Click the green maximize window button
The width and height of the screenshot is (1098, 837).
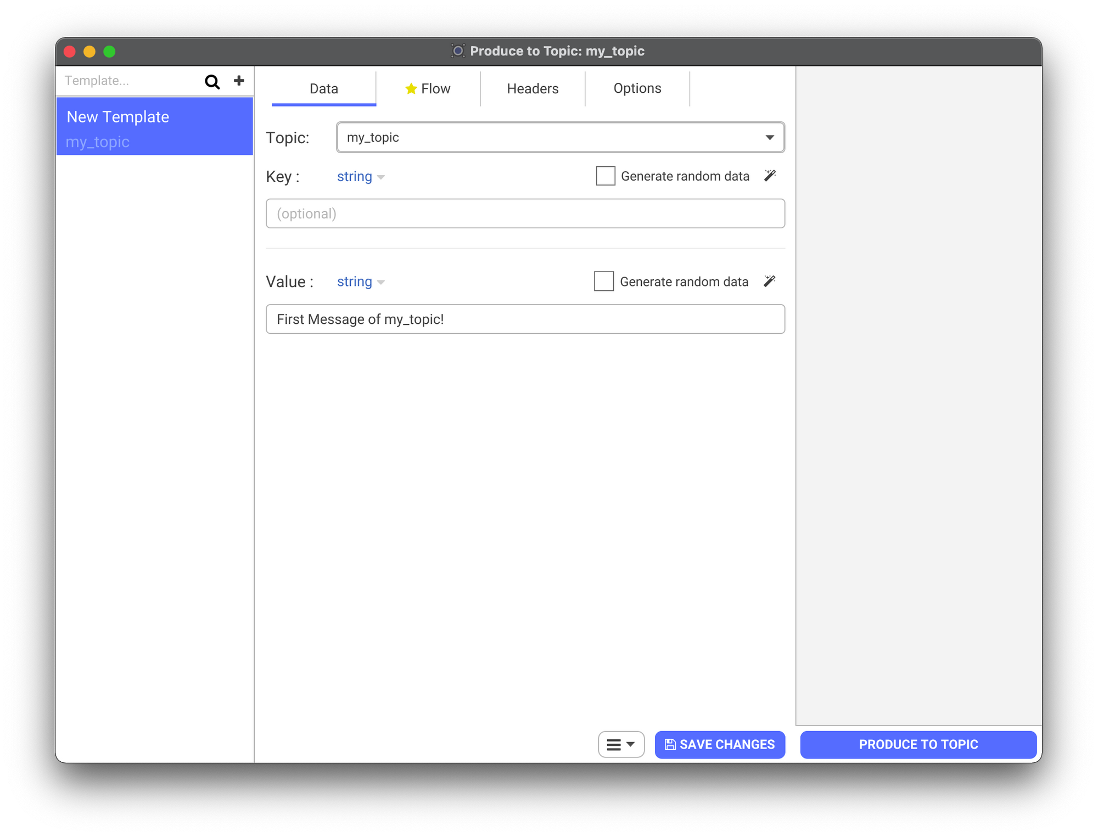pos(109,52)
